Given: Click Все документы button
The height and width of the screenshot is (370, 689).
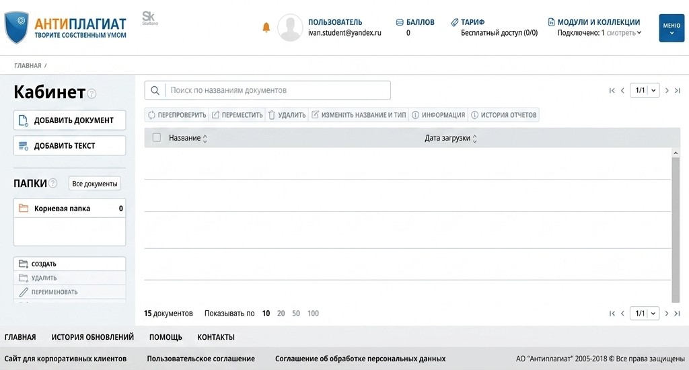Looking at the screenshot, I should click(94, 184).
